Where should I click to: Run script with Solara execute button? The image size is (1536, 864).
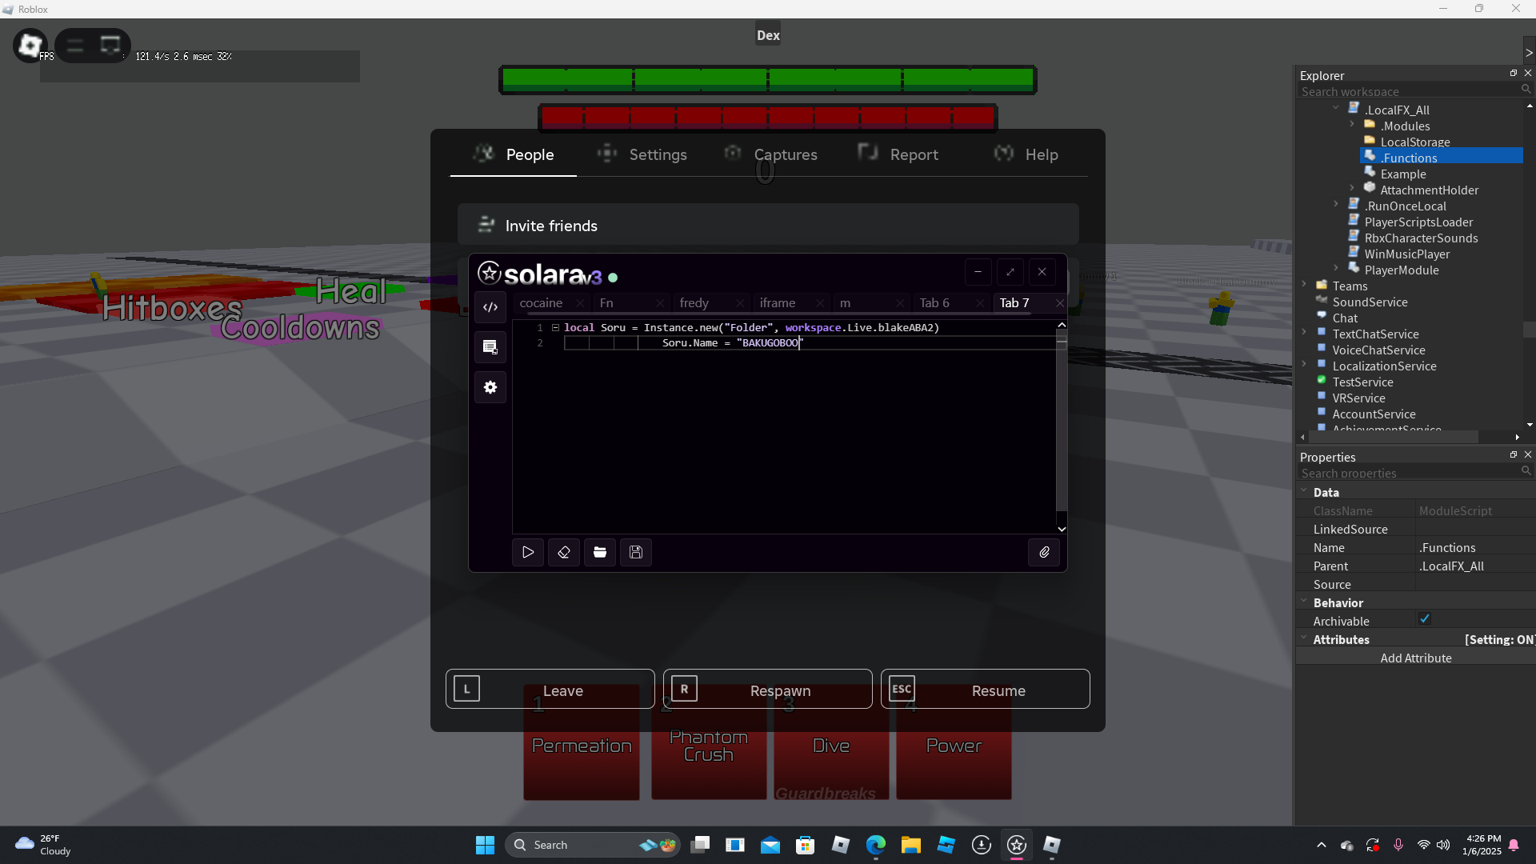528,552
